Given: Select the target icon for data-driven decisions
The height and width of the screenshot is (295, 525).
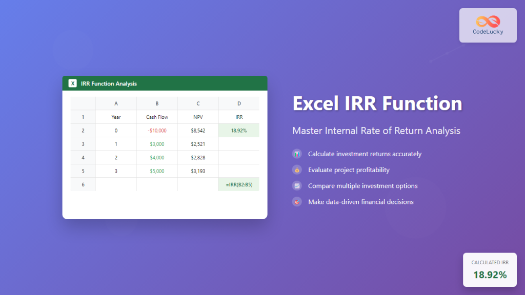Looking at the screenshot, I should (297, 201).
